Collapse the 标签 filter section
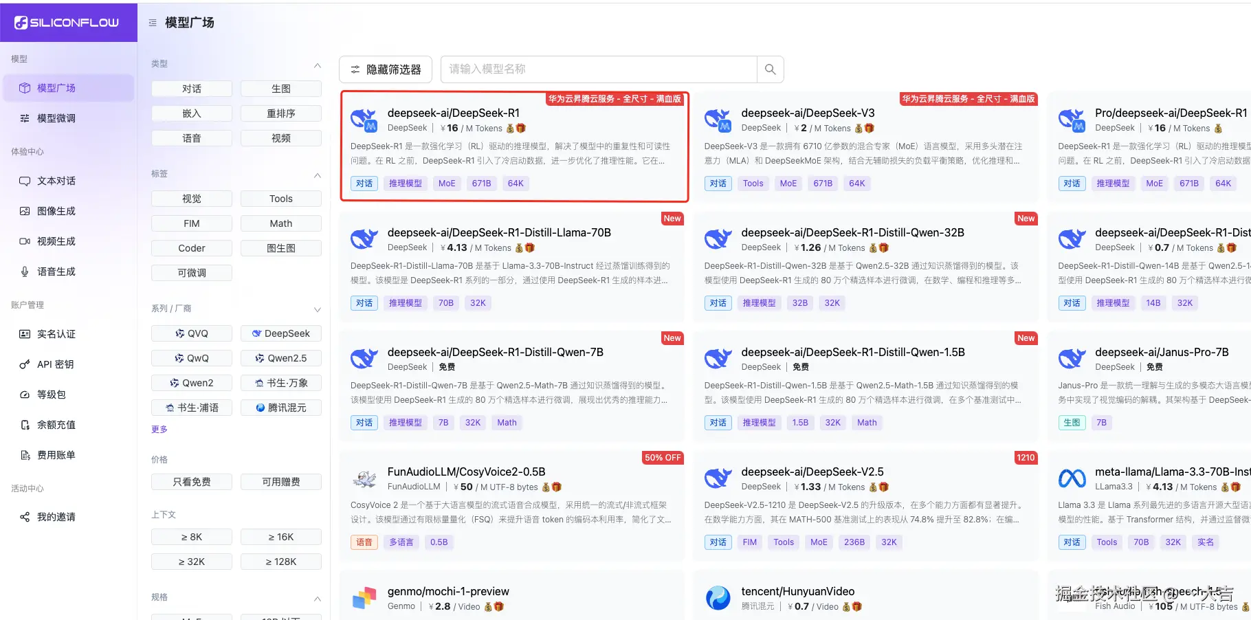Screen dimensions: 1251x620 click(x=318, y=175)
